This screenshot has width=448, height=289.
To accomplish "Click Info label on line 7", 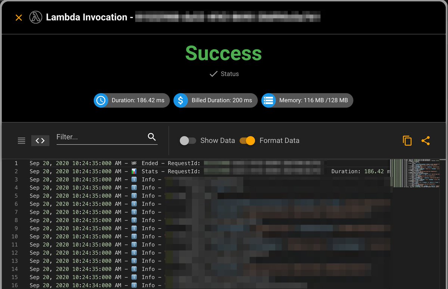I will click(148, 212).
